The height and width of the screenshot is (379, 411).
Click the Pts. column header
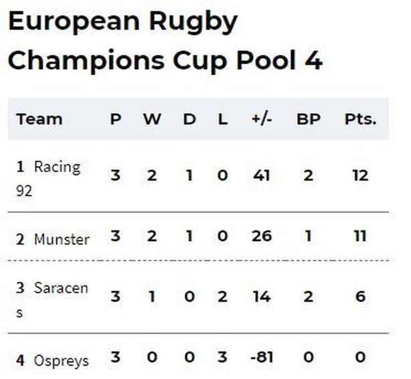pos(360,119)
